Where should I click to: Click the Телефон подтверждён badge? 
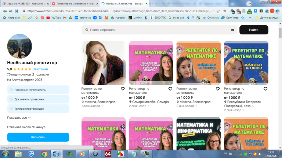(x=38, y=109)
